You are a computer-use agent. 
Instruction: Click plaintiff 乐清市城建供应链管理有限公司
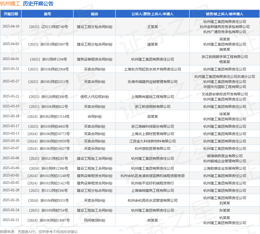[153, 82]
